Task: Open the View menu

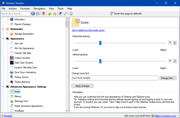Action: click(51, 8)
